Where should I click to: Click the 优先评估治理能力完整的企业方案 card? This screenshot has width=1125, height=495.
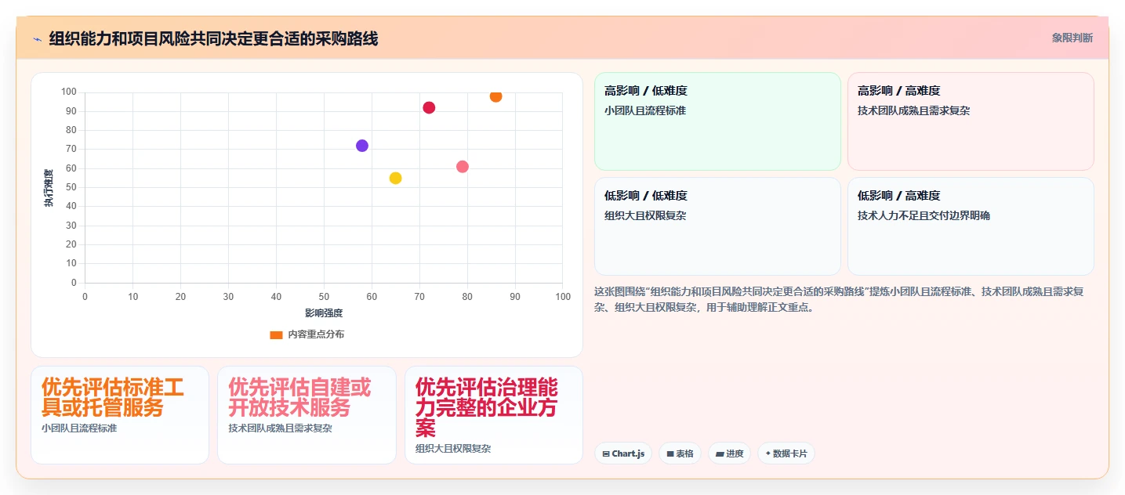[x=494, y=415]
